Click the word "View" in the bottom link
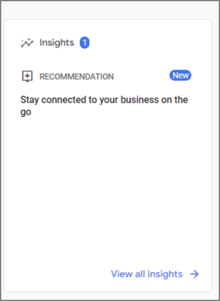This screenshot has height=301, width=220. pyautogui.click(x=122, y=274)
